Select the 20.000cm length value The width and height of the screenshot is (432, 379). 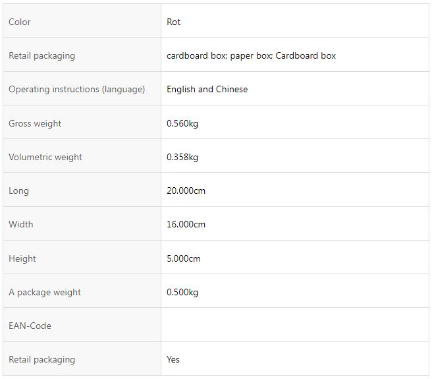pyautogui.click(x=186, y=191)
